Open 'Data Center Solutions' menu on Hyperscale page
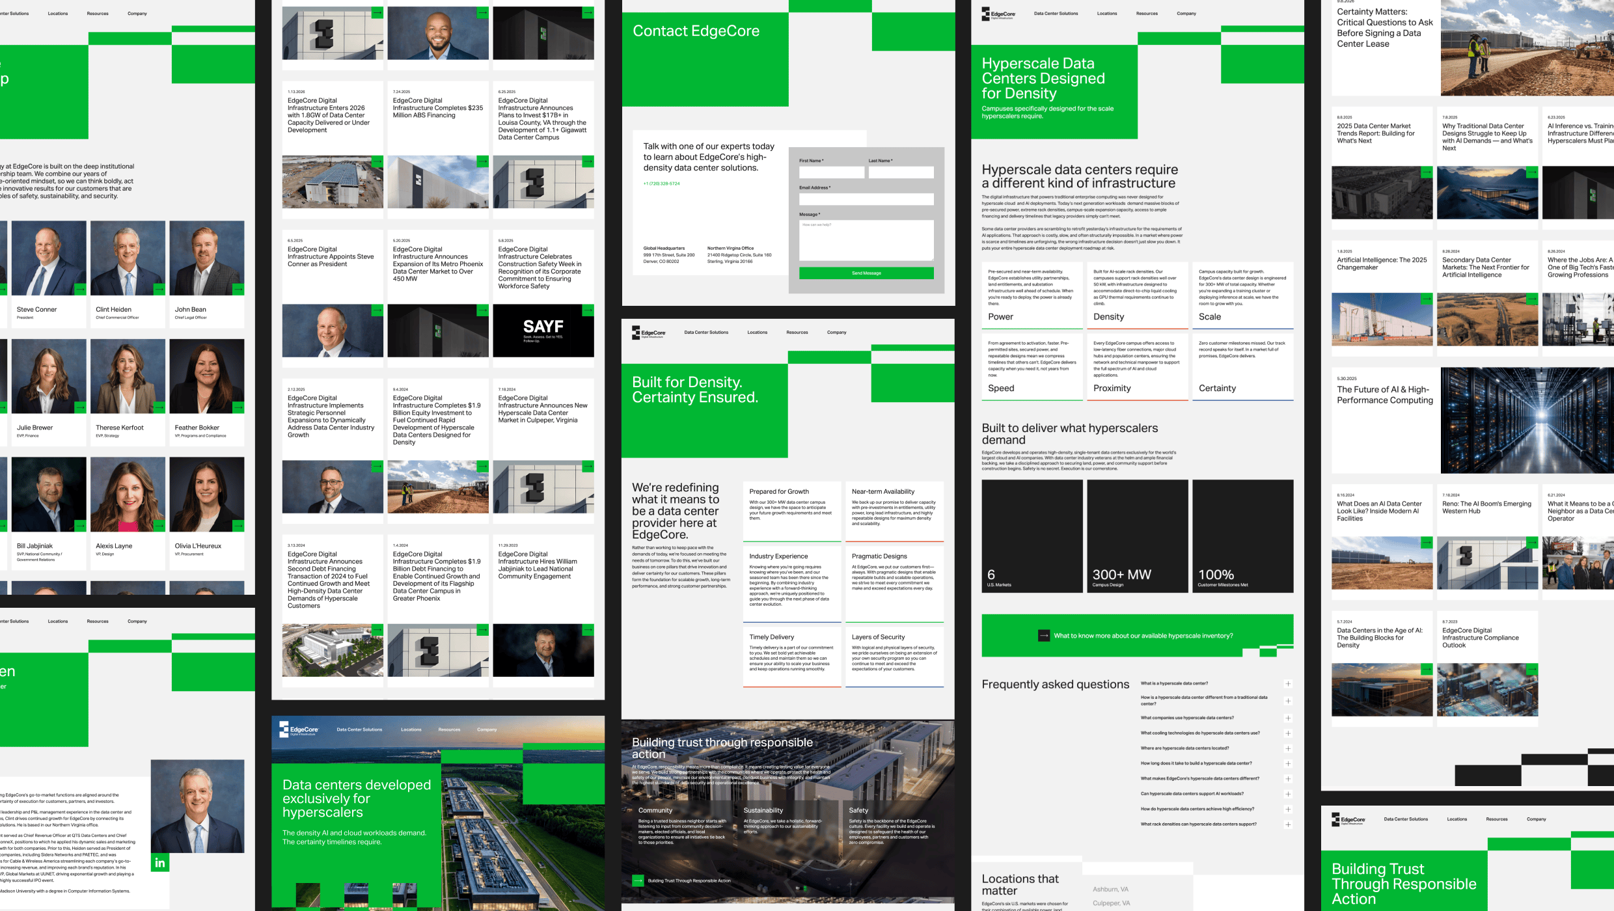The height and width of the screenshot is (911, 1614). pyautogui.click(x=1056, y=14)
